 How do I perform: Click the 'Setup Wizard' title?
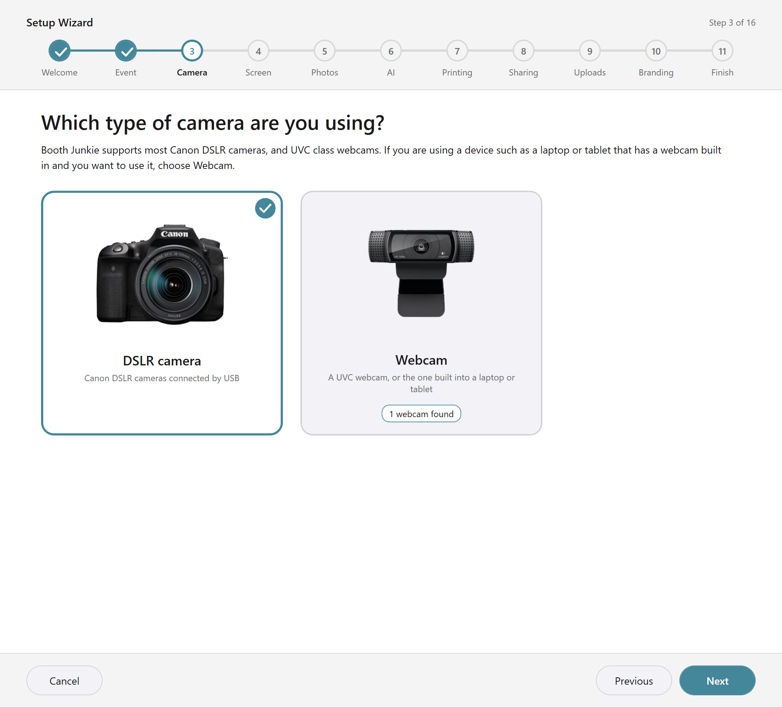(60, 22)
